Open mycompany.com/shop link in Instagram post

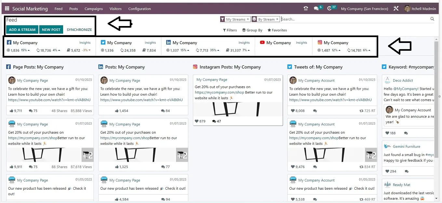pyautogui.click(x=220, y=92)
